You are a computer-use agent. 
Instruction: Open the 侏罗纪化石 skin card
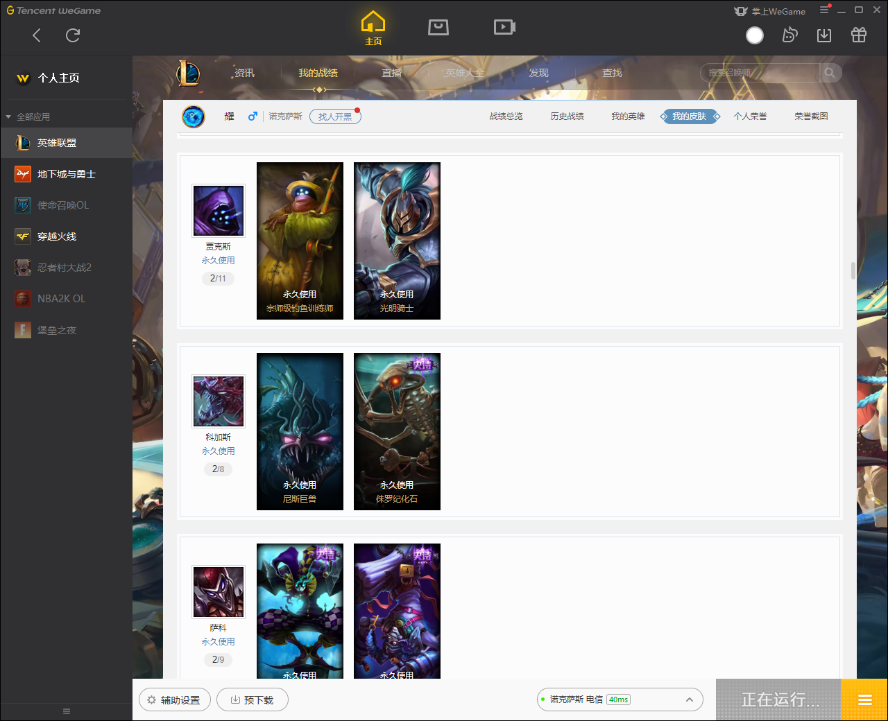tap(397, 431)
